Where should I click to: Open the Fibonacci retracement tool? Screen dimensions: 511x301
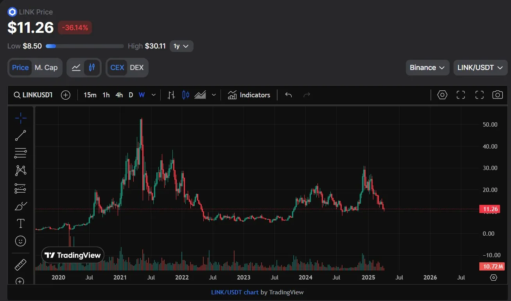tap(20, 153)
